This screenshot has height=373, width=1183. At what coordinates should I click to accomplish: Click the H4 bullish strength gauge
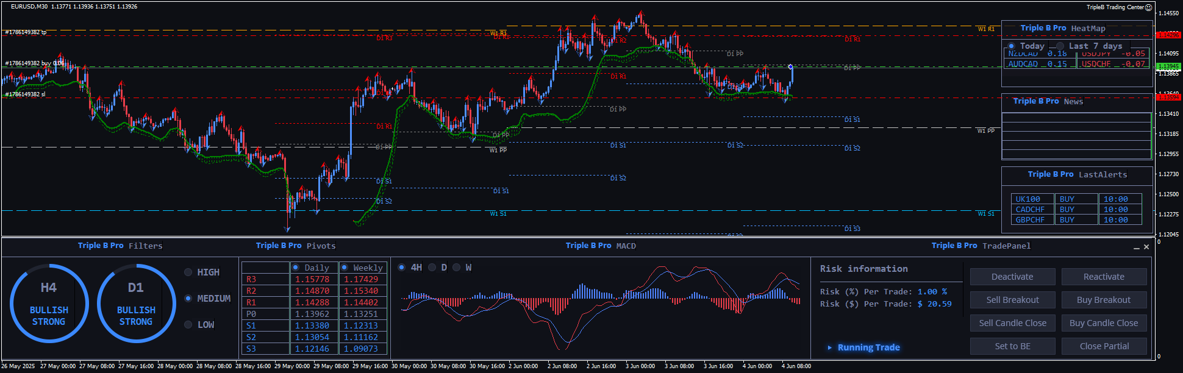coord(49,304)
